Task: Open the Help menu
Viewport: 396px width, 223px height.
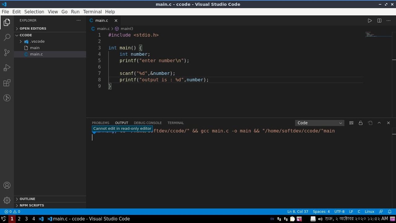Action: pyautogui.click(x=110, y=12)
